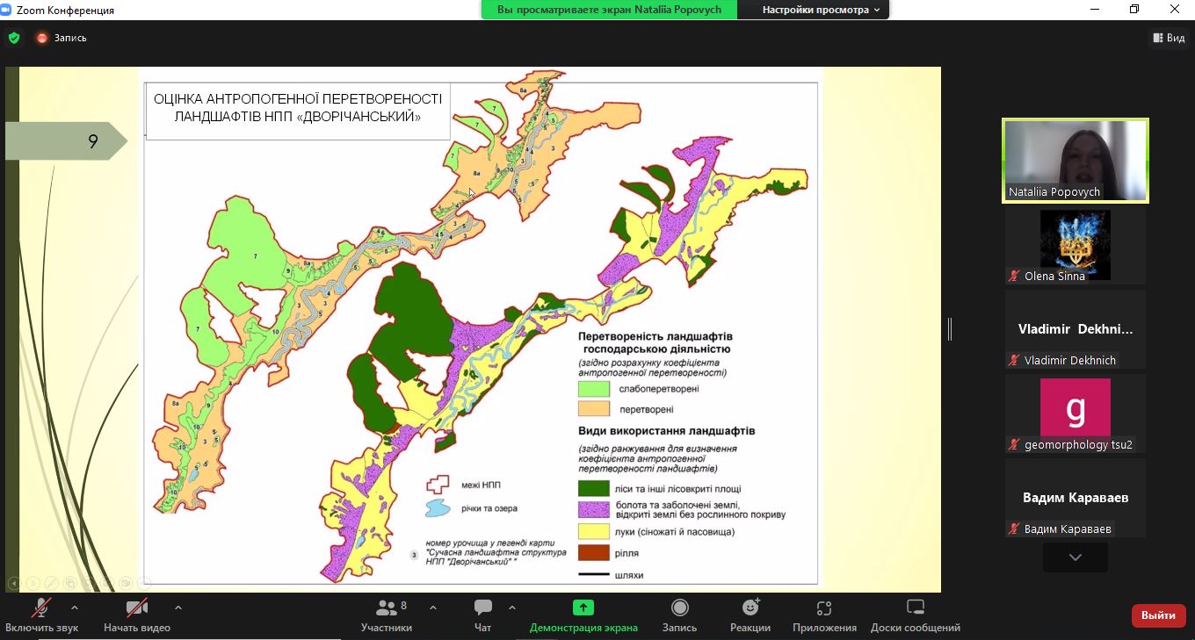Viewport: 1195px width, 640px height.
Task: Open the Вид view layout button
Action: tap(1168, 38)
